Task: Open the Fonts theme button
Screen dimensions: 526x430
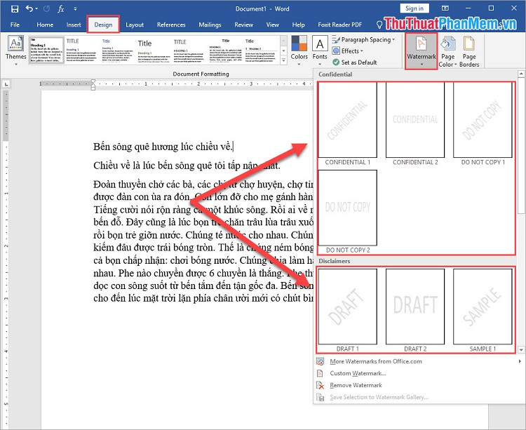Action: pyautogui.click(x=320, y=51)
